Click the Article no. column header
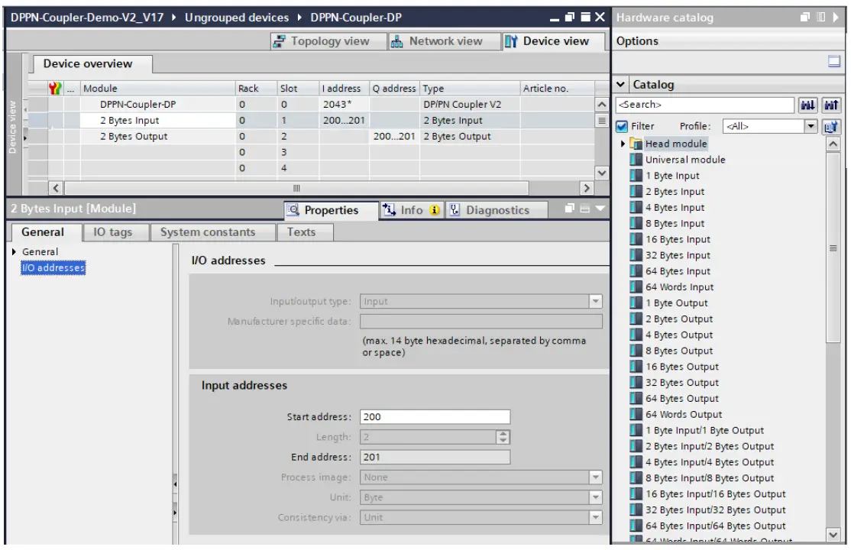Screen dimensions: 851x550 [x=556, y=88]
